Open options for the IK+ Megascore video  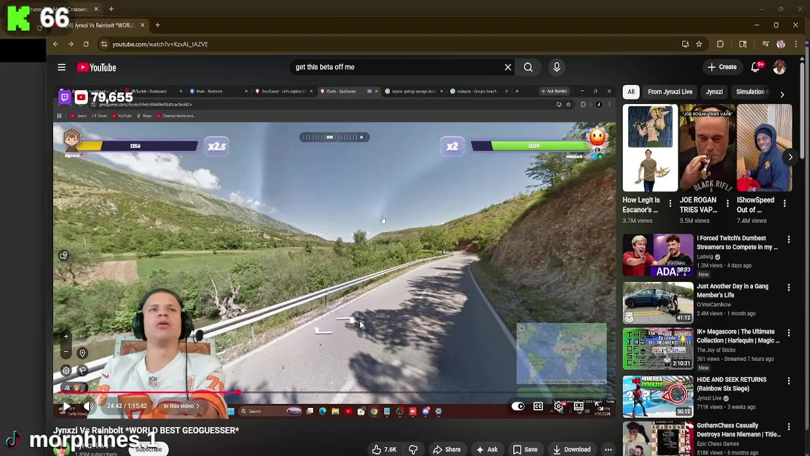(x=788, y=333)
